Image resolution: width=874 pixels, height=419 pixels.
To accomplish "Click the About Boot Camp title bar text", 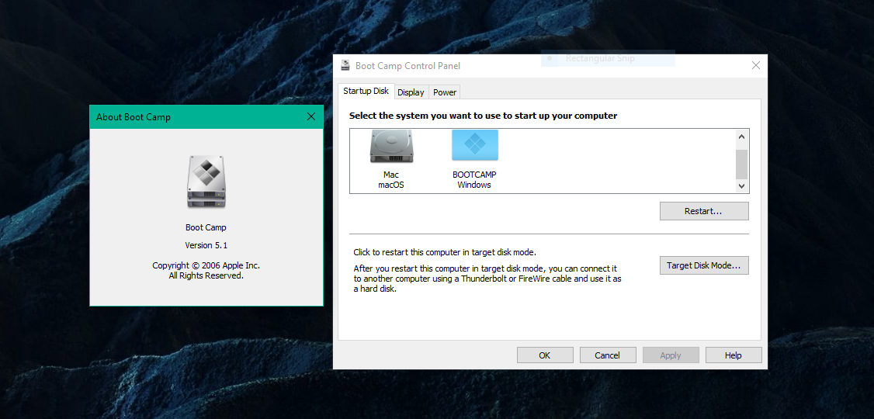I will (134, 117).
